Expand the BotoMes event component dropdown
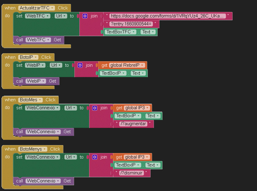 coord(40,100)
